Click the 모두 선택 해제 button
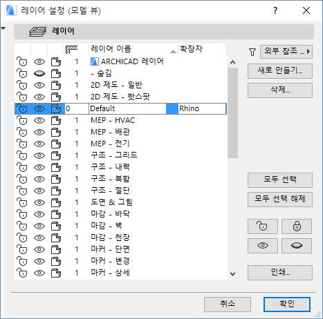This screenshot has width=323, height=319. (x=280, y=200)
